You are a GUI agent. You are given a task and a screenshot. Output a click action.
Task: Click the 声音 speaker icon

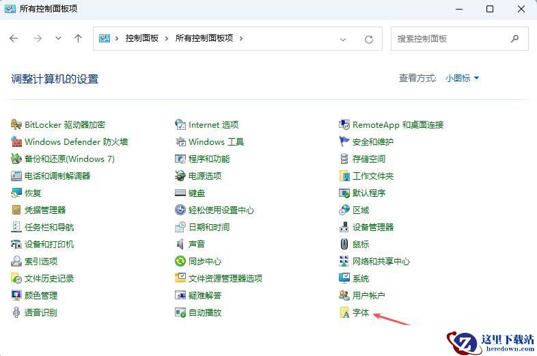tap(180, 244)
